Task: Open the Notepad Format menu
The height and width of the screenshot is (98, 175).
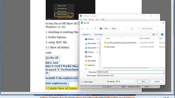Action: (91, 19)
